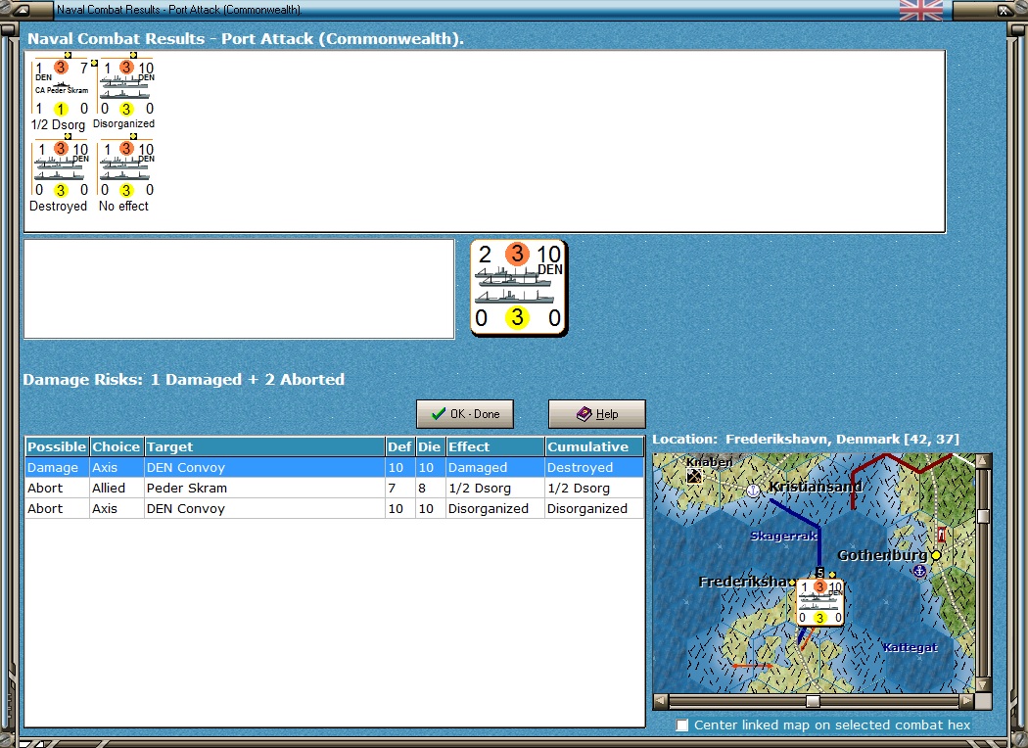Viewport: 1028px width, 748px height.
Task: Click the convoy counter on the map
Action: (x=819, y=602)
